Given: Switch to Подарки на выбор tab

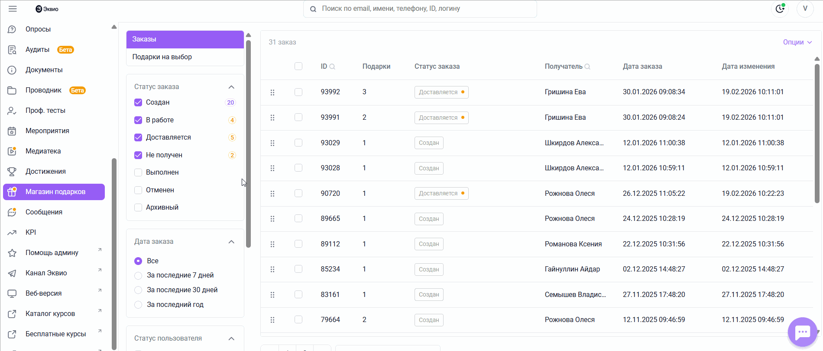Looking at the screenshot, I should 162,57.
